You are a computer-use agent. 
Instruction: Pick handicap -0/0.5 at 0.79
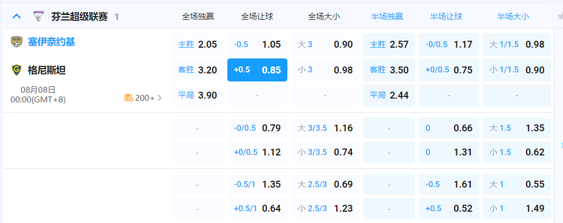(x=257, y=128)
